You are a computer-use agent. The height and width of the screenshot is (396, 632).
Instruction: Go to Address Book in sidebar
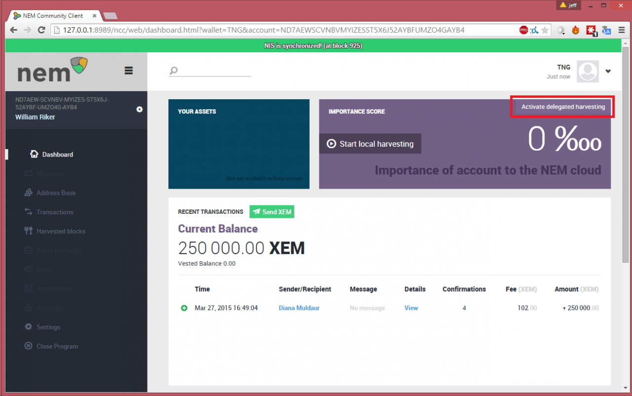(x=56, y=193)
